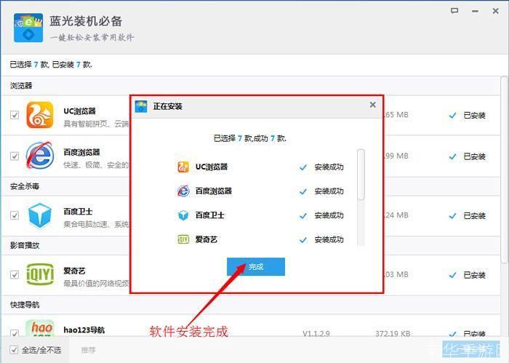This screenshot has height=363, width=509.
Task: Click the UC浏览器 icon in main list
Action: pos(39,115)
